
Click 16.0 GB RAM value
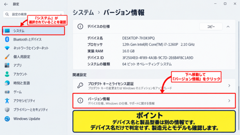pos(128,51)
